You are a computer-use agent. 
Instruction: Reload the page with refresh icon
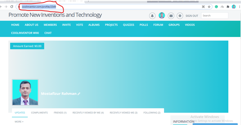(12, 7)
